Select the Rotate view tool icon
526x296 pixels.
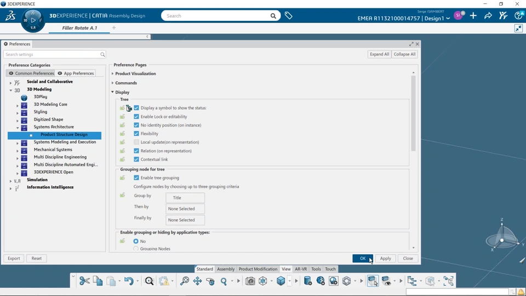210,281
